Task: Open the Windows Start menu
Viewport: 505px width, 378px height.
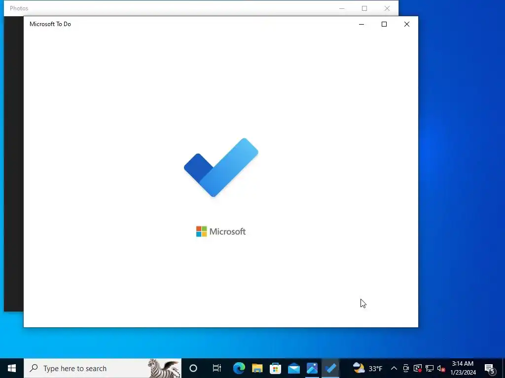Action: point(12,368)
